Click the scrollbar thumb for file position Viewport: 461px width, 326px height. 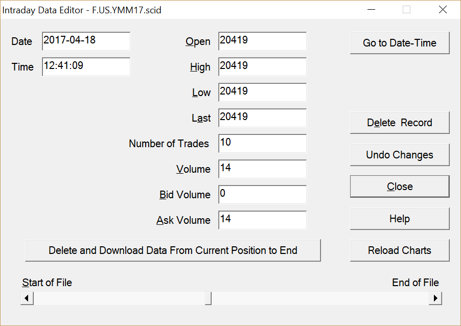point(208,298)
